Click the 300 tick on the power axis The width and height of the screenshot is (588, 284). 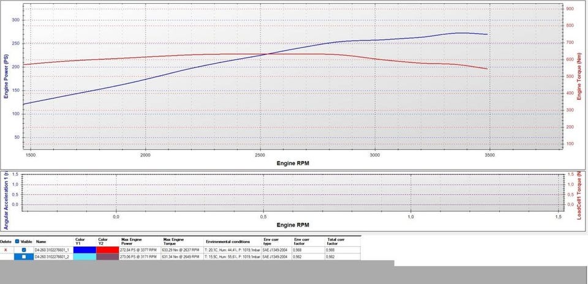16,20
